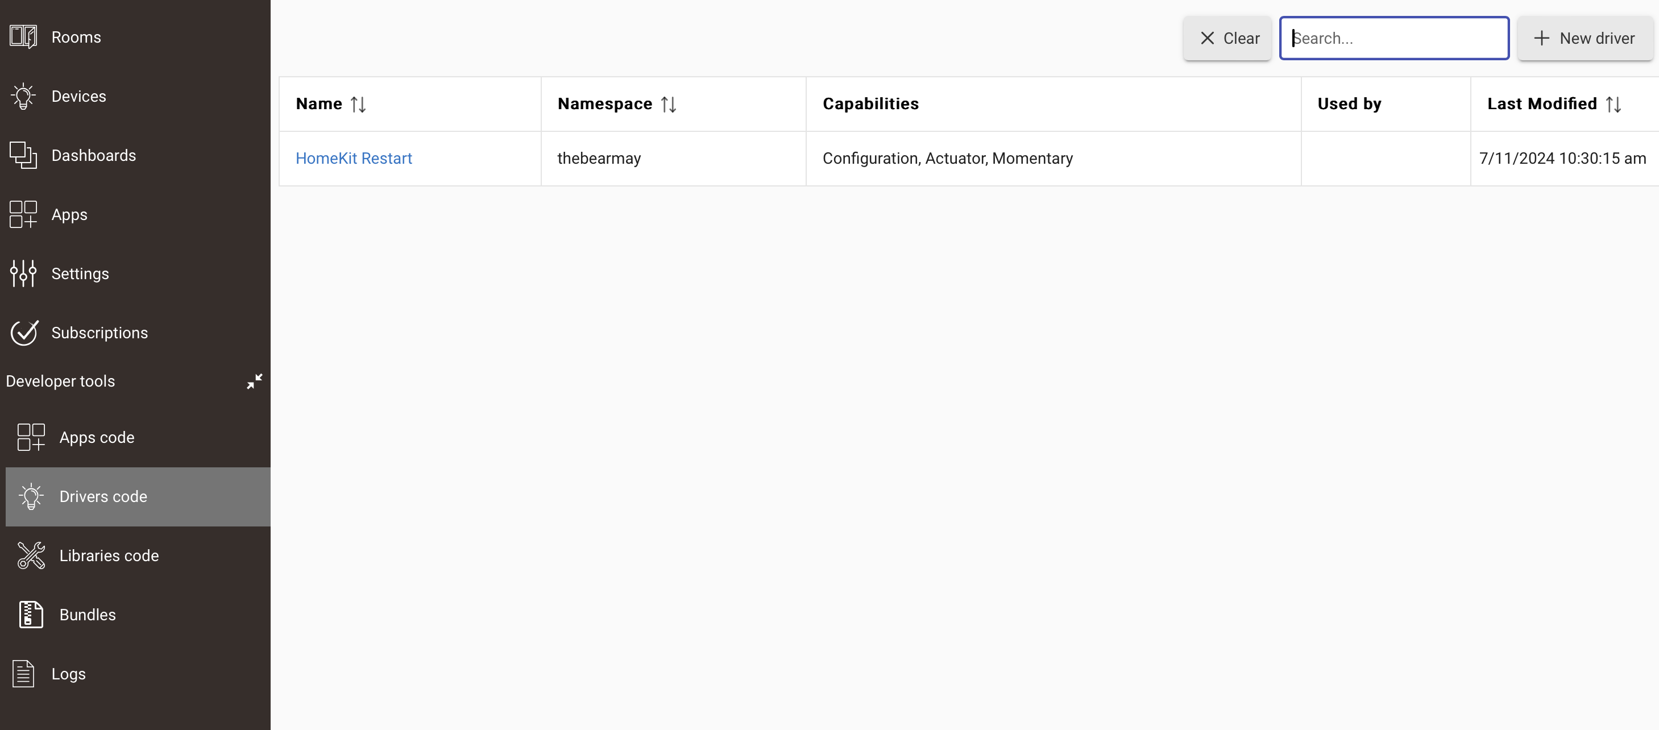Select the Devices lightbulb icon
Image resolution: width=1659 pixels, height=730 pixels.
[23, 96]
